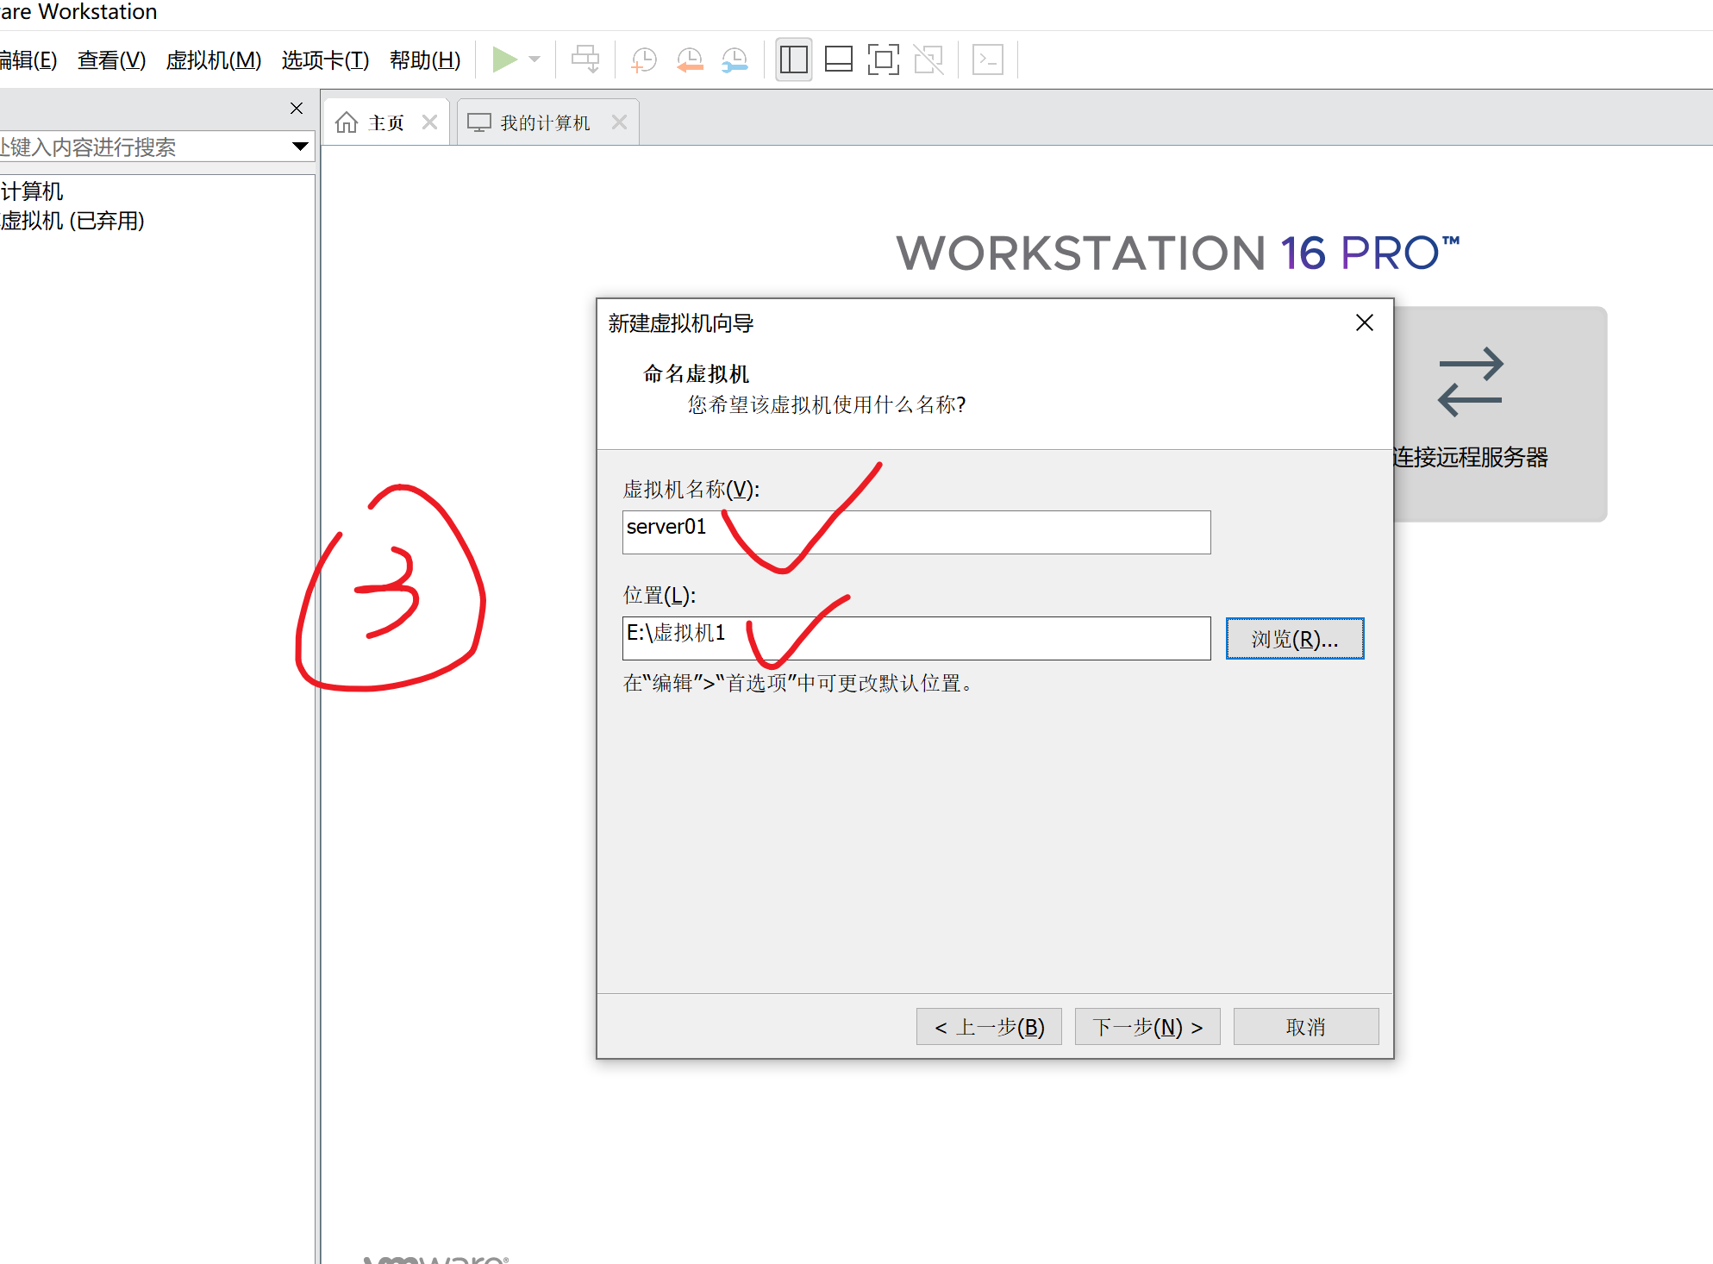Click the Send Ctrl+Alt+Del toolbar icon
The image size is (1713, 1264).
pyautogui.click(x=585, y=59)
